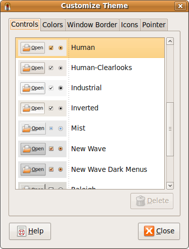Open the Icons tab

pyautogui.click(x=130, y=25)
